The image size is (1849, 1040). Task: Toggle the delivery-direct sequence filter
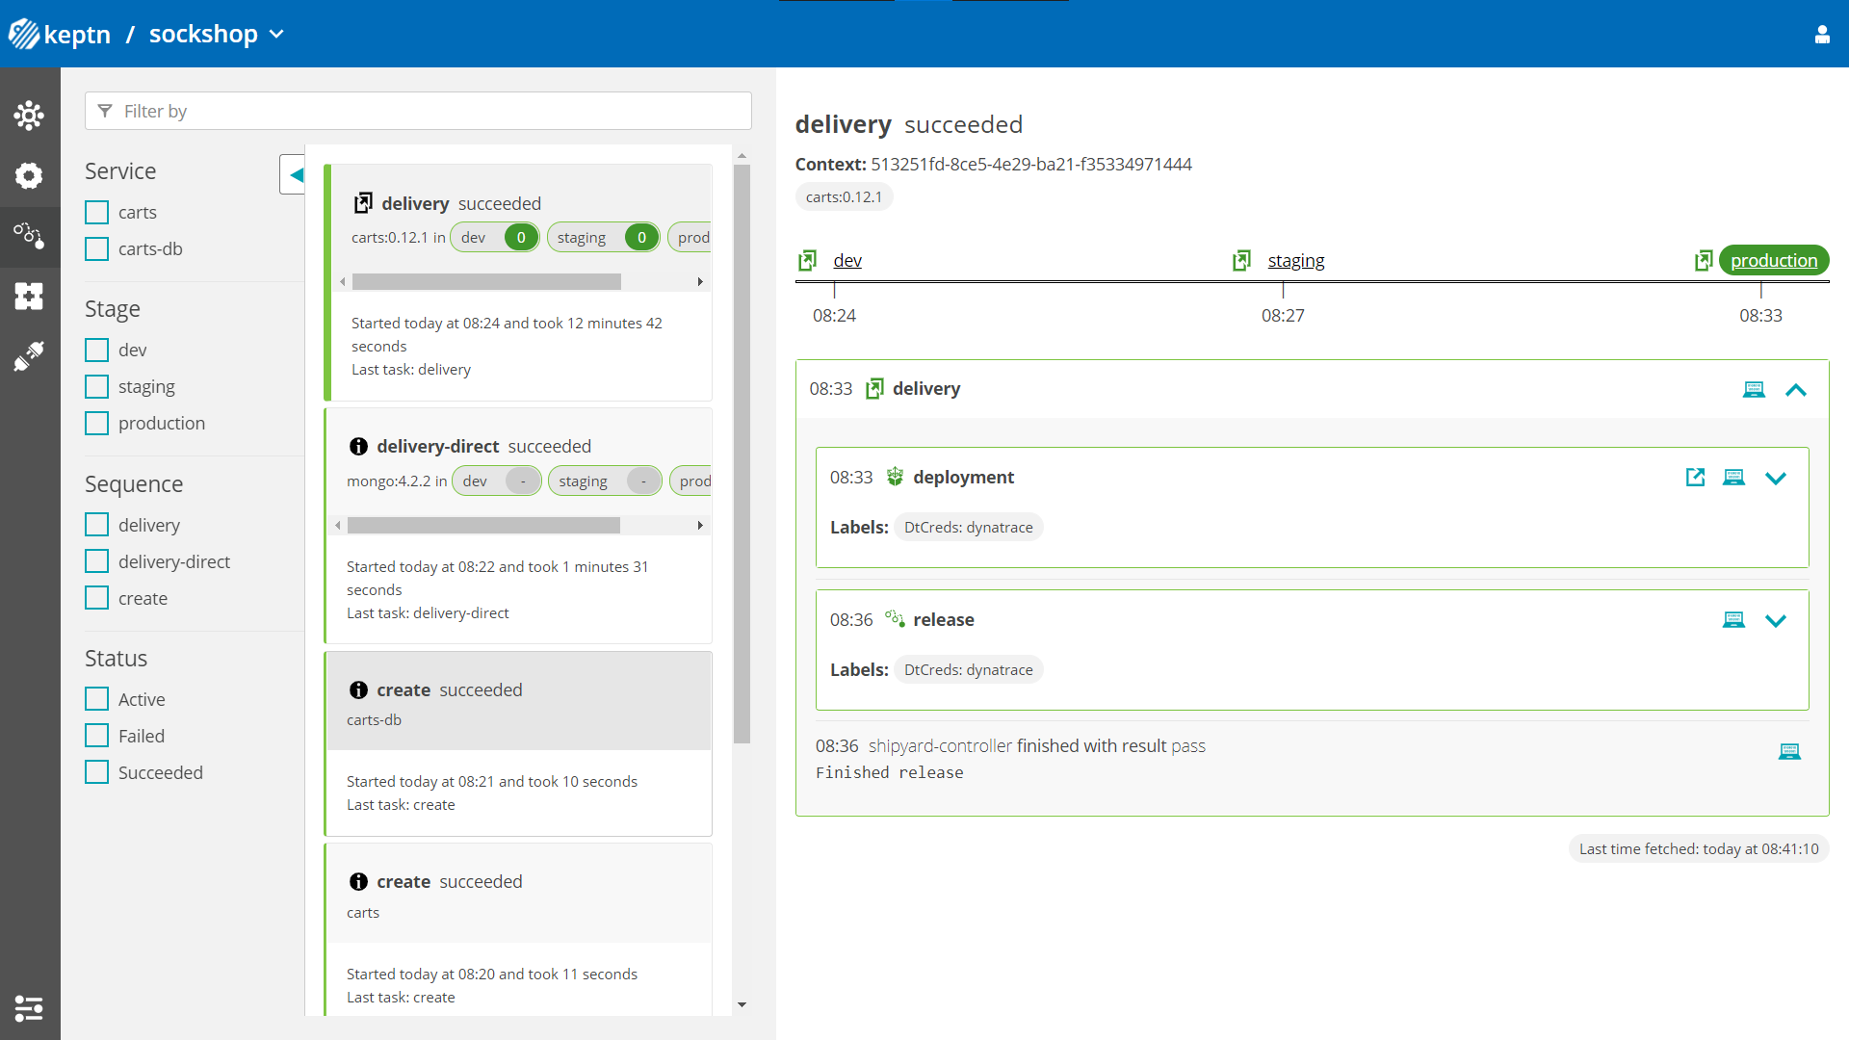pos(97,561)
